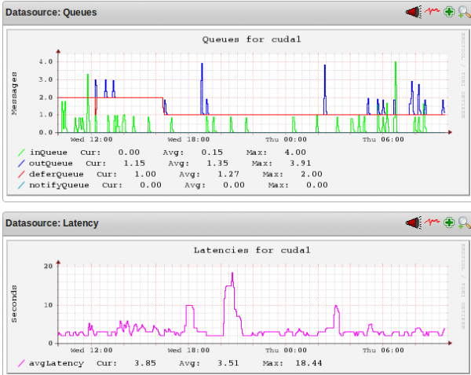Click the tallest latency spike in the graph
Viewport: 471px width, 375px height.
pos(232,274)
